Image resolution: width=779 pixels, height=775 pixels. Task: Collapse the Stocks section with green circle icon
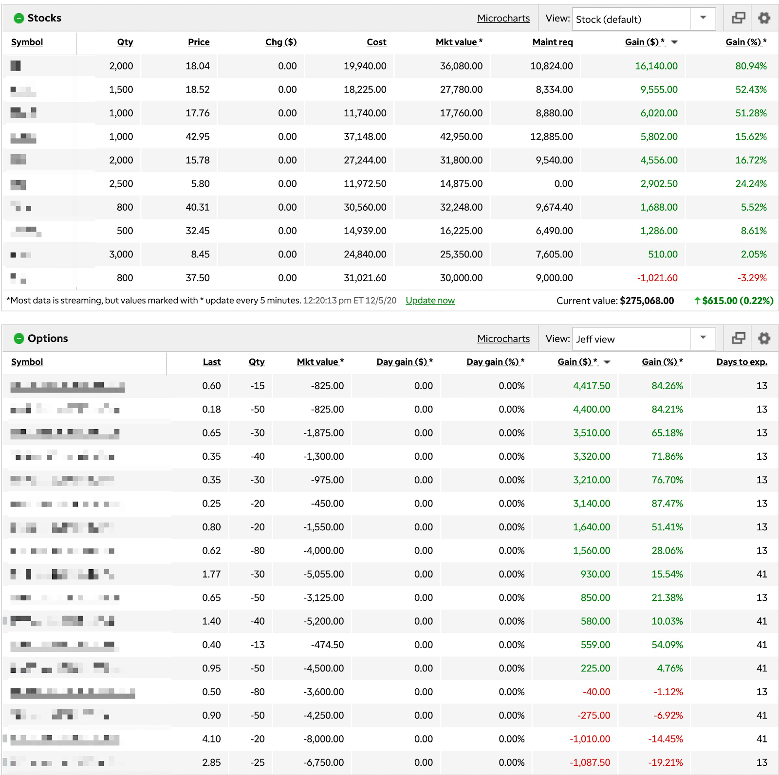tap(19, 18)
